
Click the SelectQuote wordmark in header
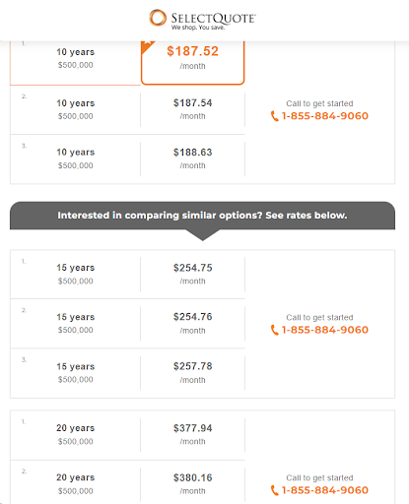point(213,19)
